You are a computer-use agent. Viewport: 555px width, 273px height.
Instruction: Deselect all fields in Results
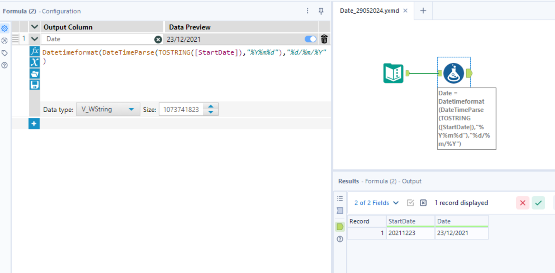click(423, 203)
